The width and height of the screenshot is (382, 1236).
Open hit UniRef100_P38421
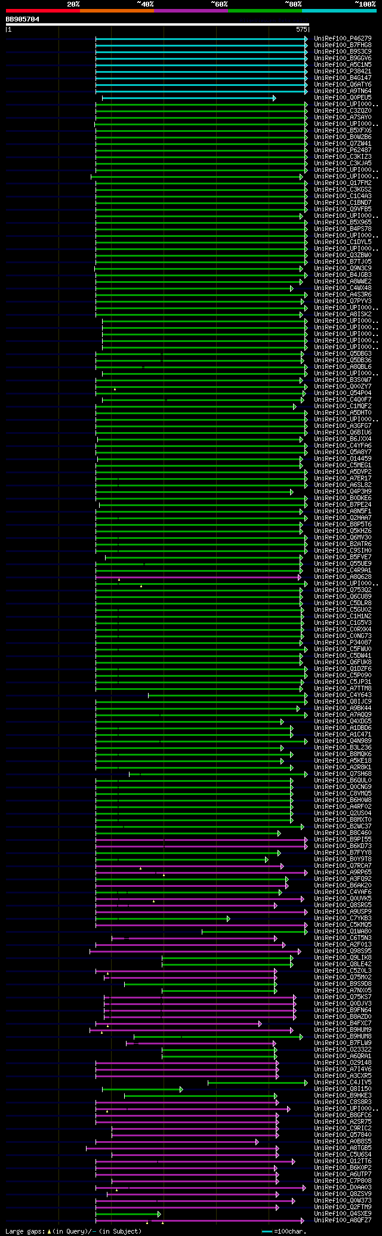343,72
